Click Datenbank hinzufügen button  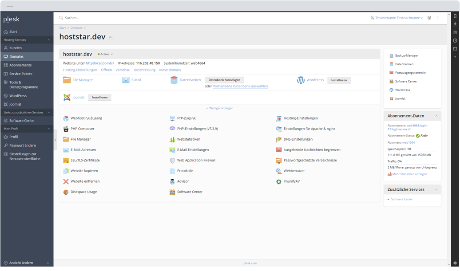(x=224, y=80)
